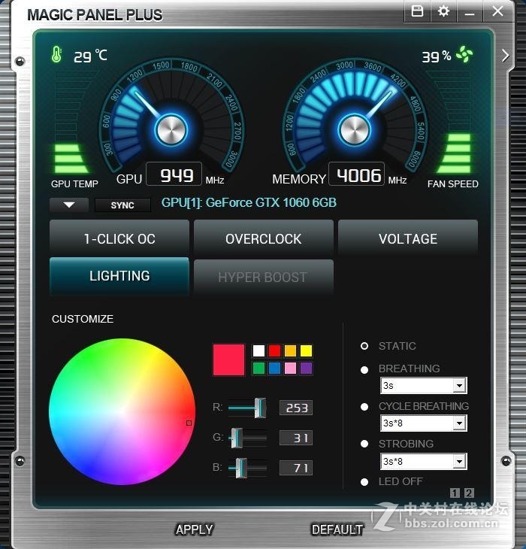Click the CUSTOMIZE heading
526x549 pixels.
(x=83, y=319)
